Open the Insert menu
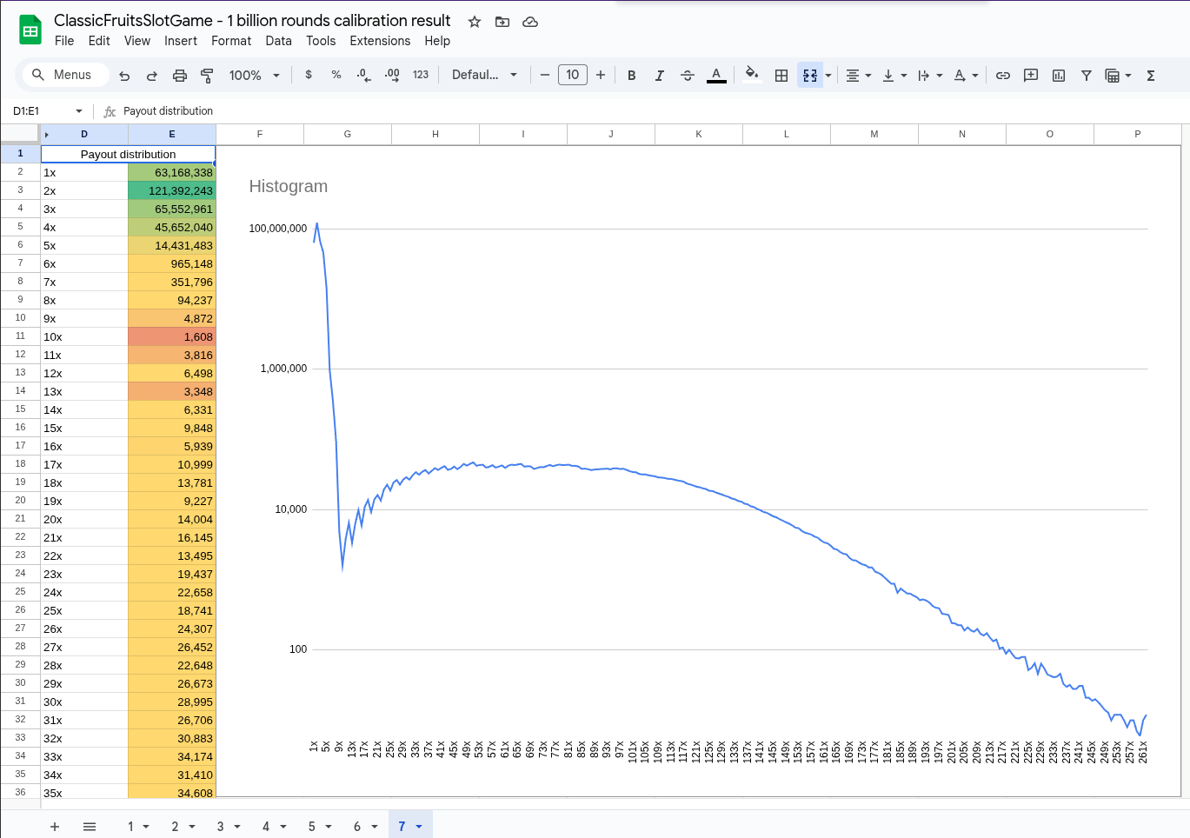Screen dimensions: 1190x838 click(x=181, y=41)
